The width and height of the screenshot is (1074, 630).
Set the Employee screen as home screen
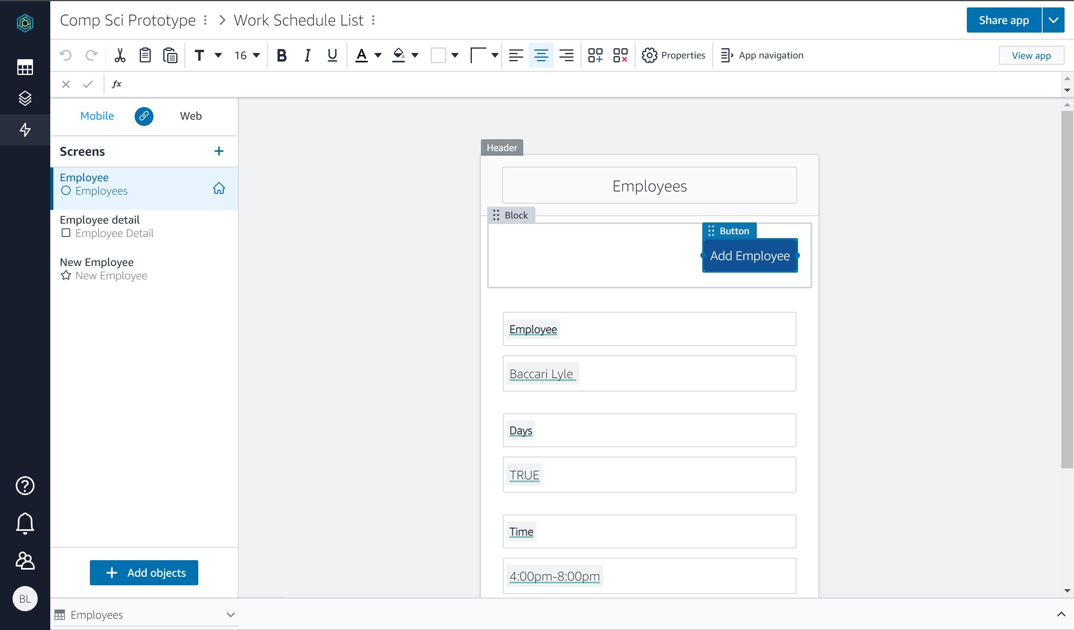(x=219, y=188)
